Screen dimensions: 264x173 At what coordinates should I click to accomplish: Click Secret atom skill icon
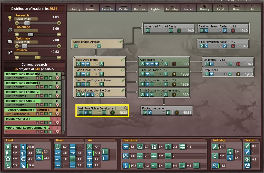tap(247, 159)
